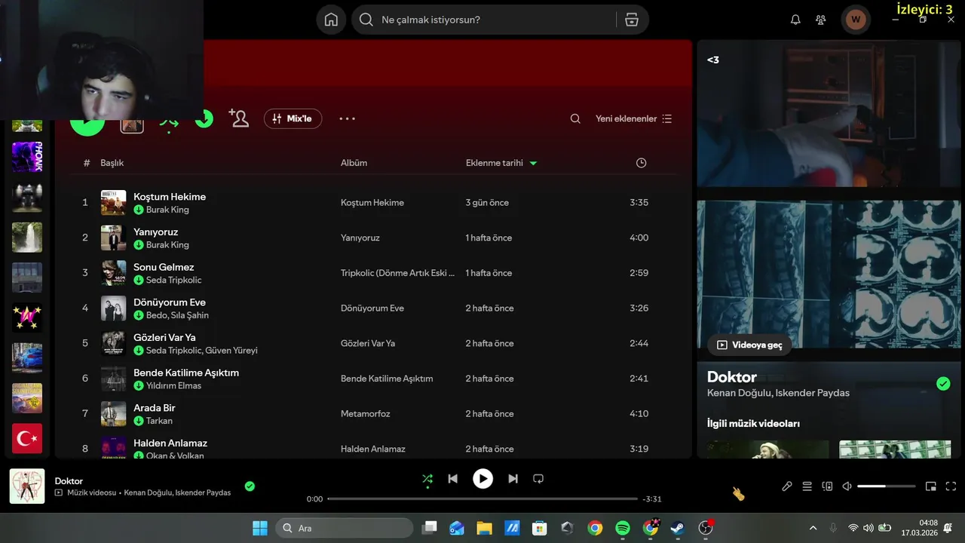Select the Bende Katilime Aşıktım track title
The height and width of the screenshot is (543, 965).
[186, 373]
